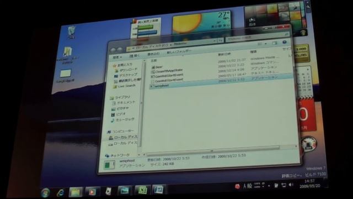
Task: Select 最近表示した場所 in navigation pane
Action: (x=127, y=80)
